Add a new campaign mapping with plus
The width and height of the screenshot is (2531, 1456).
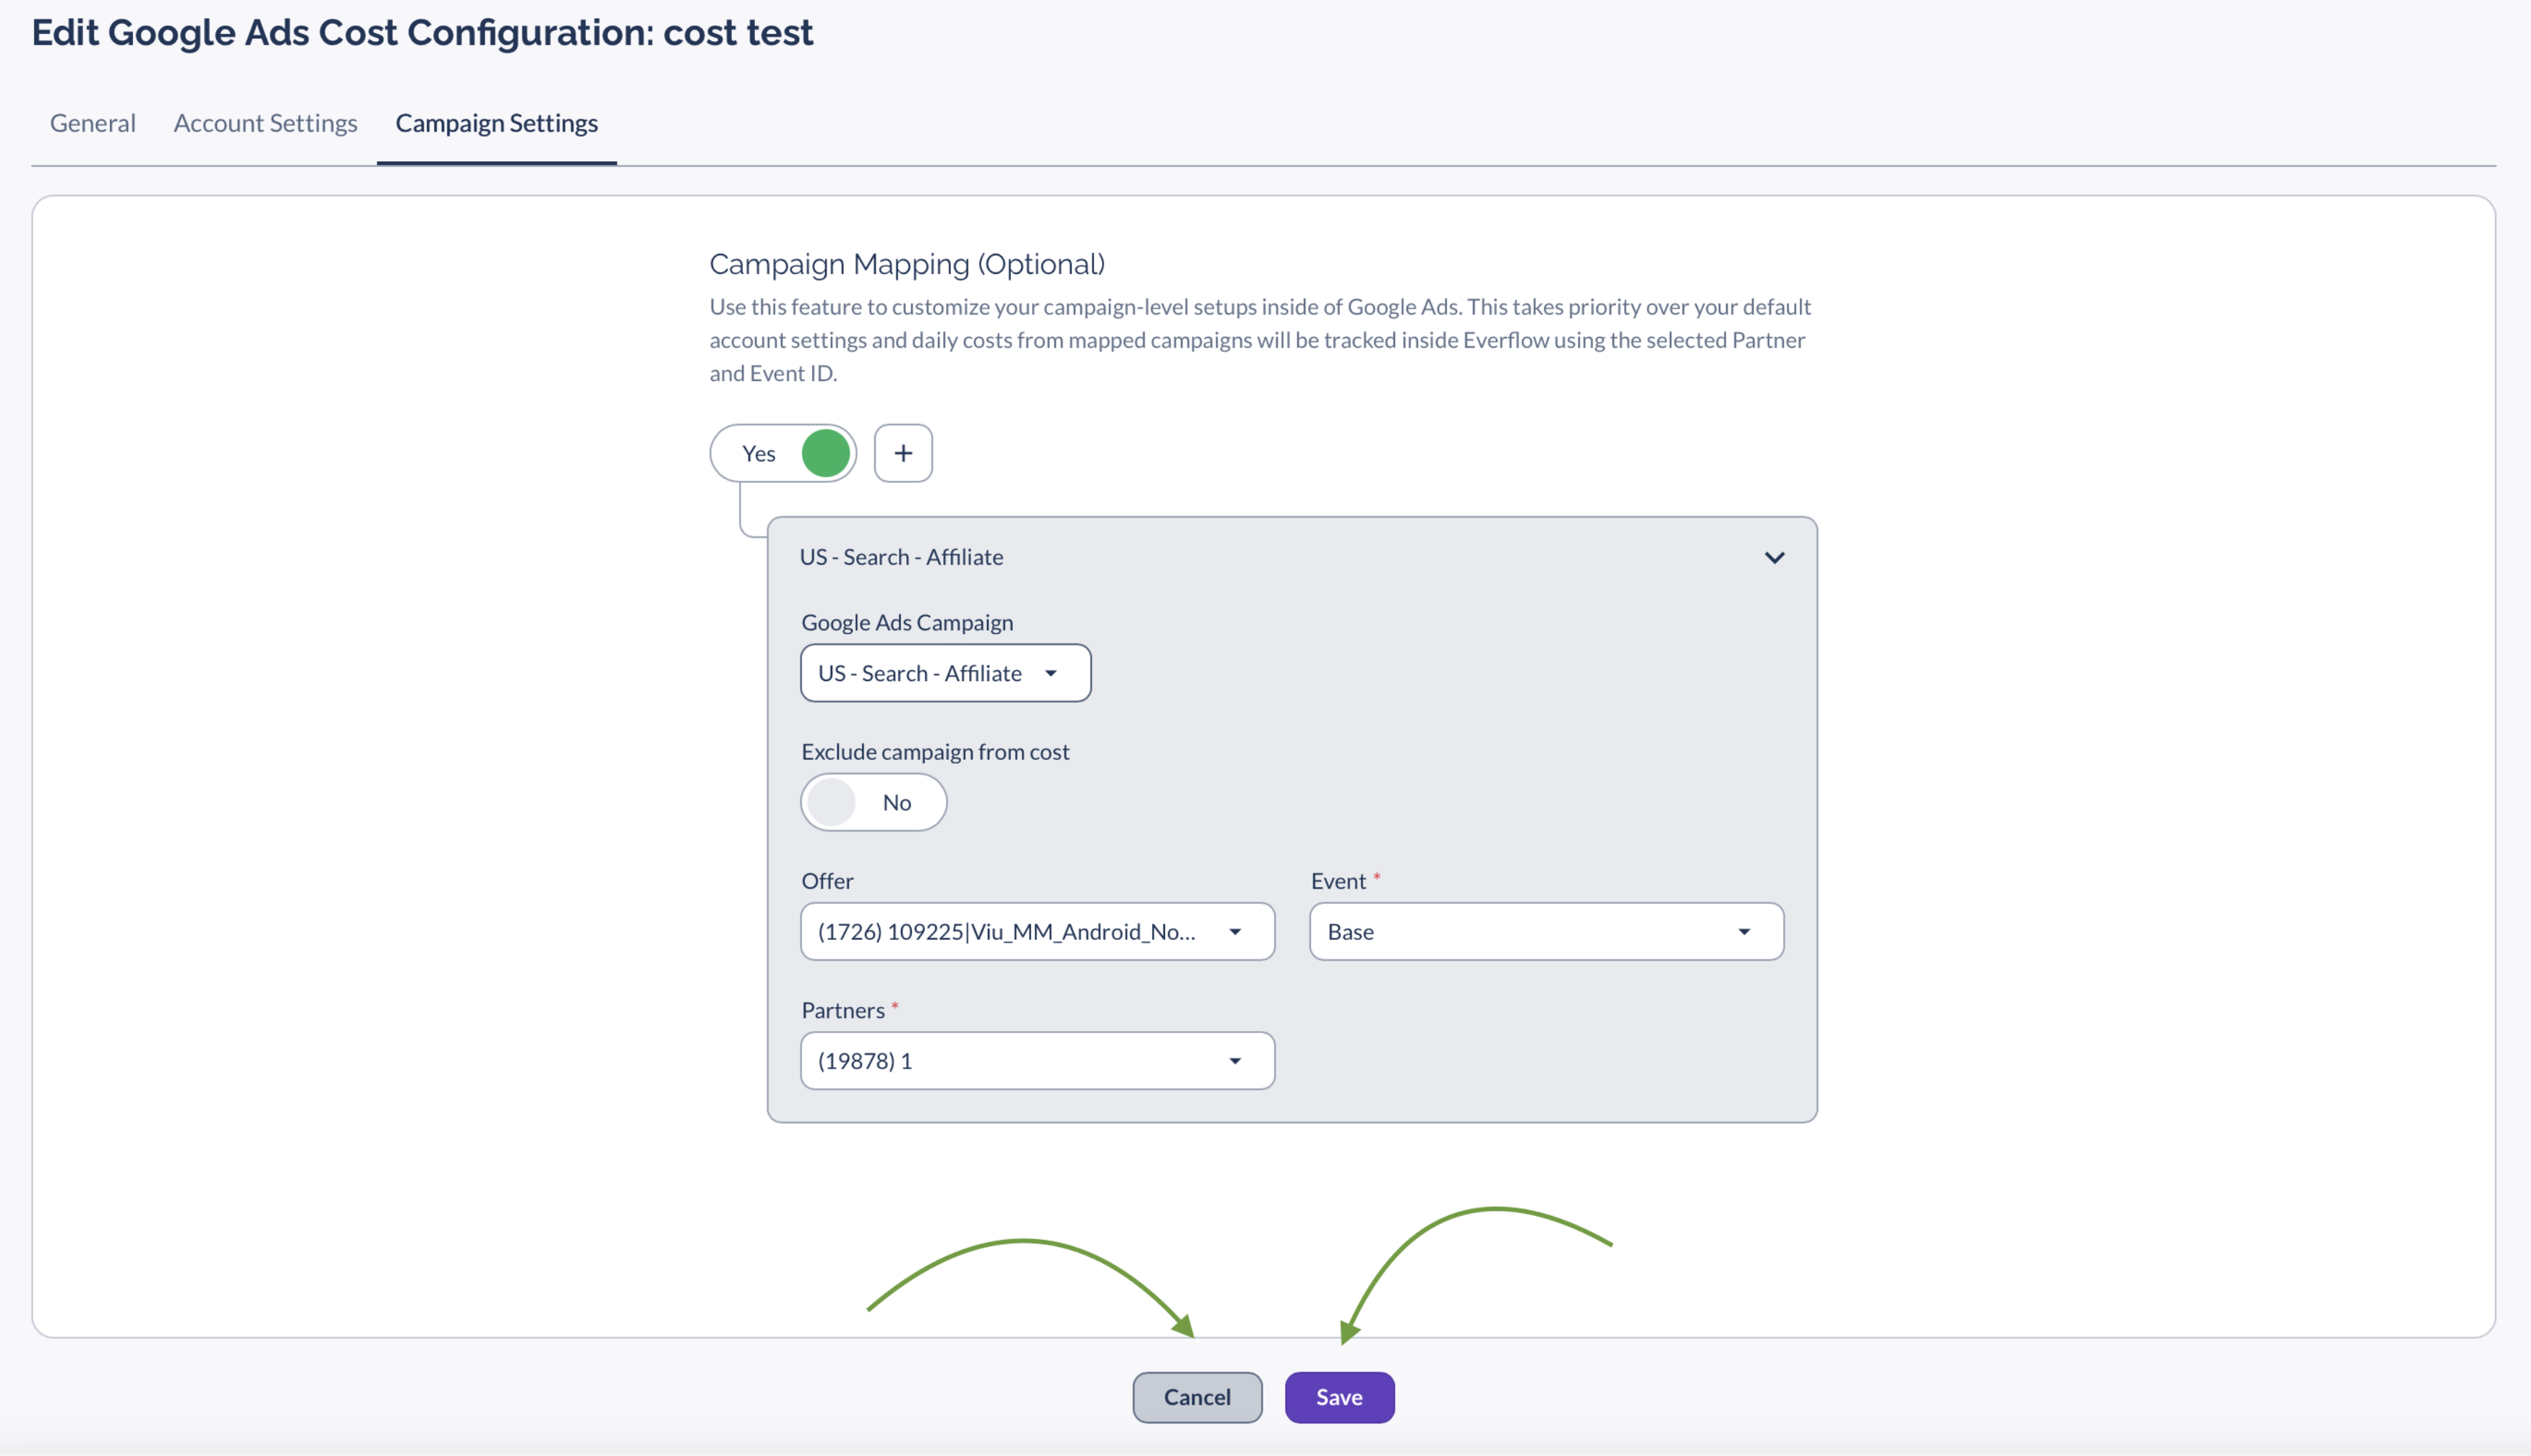tap(903, 453)
